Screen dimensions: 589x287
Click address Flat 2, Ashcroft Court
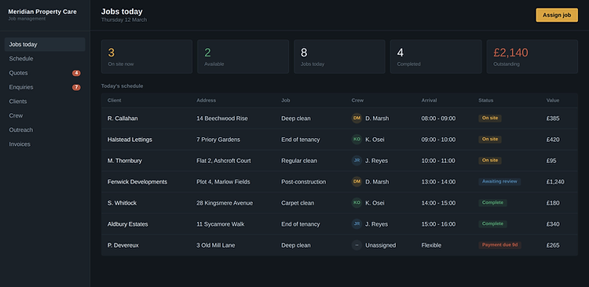point(224,161)
